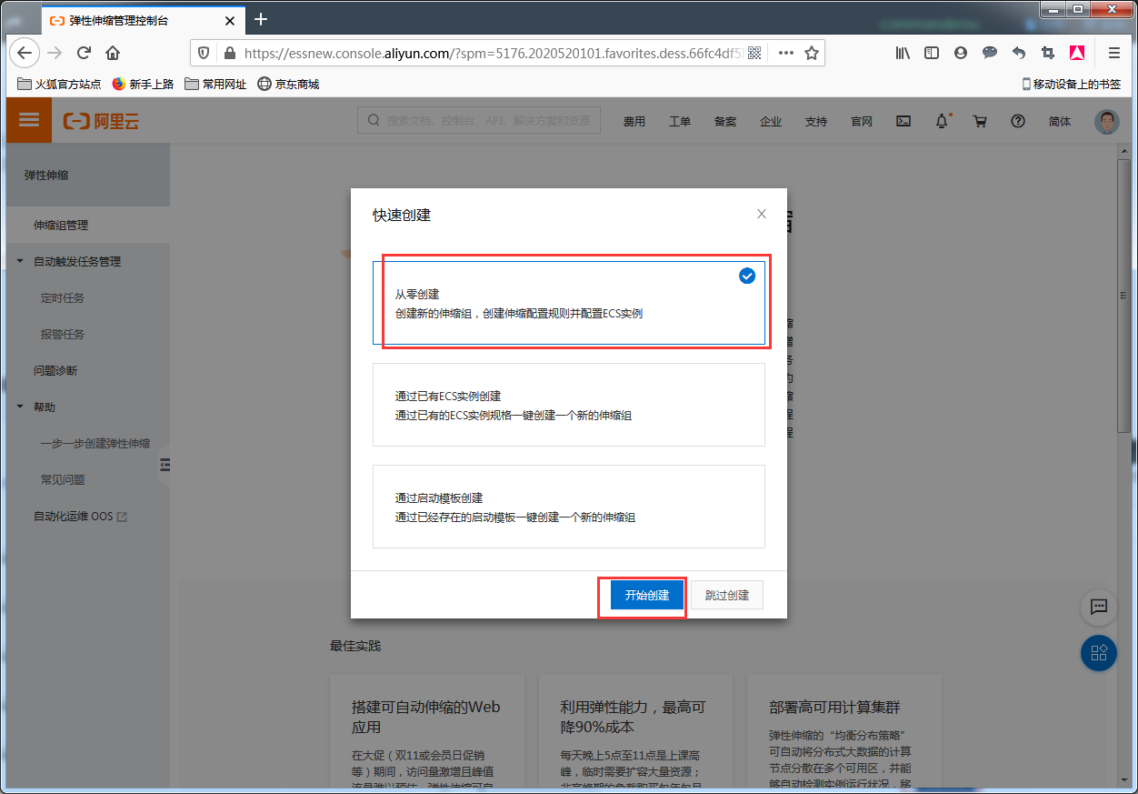
Task: Click the user avatar icon
Action: [x=1106, y=121]
